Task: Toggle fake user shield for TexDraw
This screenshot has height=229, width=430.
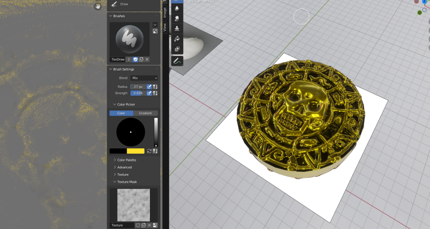Action: coord(135,60)
